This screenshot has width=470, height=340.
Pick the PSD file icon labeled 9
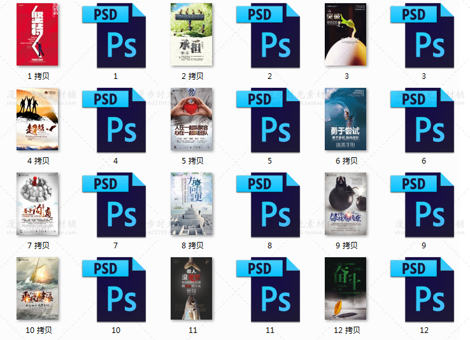coord(424,204)
